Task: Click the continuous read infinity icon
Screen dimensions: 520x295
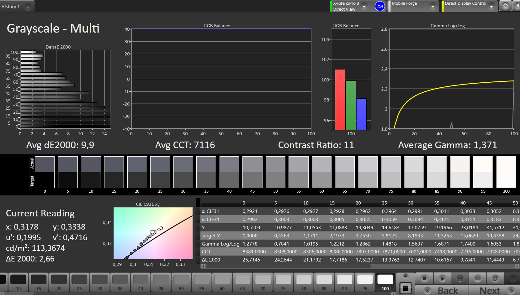Action: tap(478, 278)
